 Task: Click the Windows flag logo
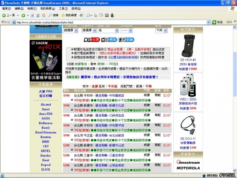point(233,9)
